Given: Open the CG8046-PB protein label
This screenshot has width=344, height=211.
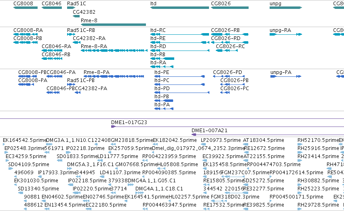Looking at the screenshot, I should click(x=61, y=89).
